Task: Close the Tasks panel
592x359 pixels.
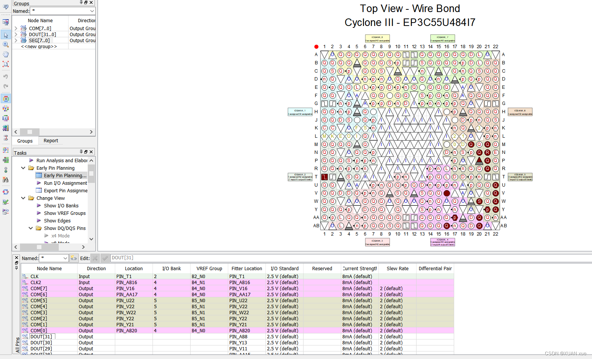Action: coord(91,152)
